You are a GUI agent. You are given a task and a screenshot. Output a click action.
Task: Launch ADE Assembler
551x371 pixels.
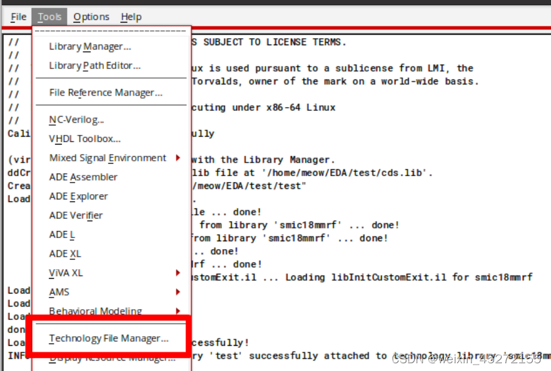point(83,177)
